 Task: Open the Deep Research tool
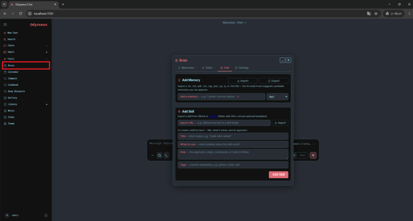coord(14,91)
